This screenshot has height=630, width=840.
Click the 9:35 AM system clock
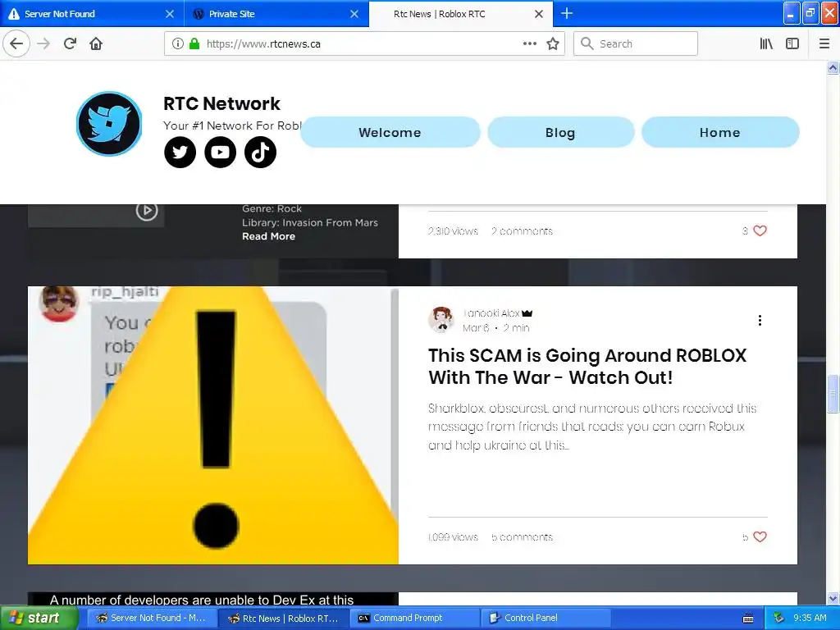pos(810,619)
